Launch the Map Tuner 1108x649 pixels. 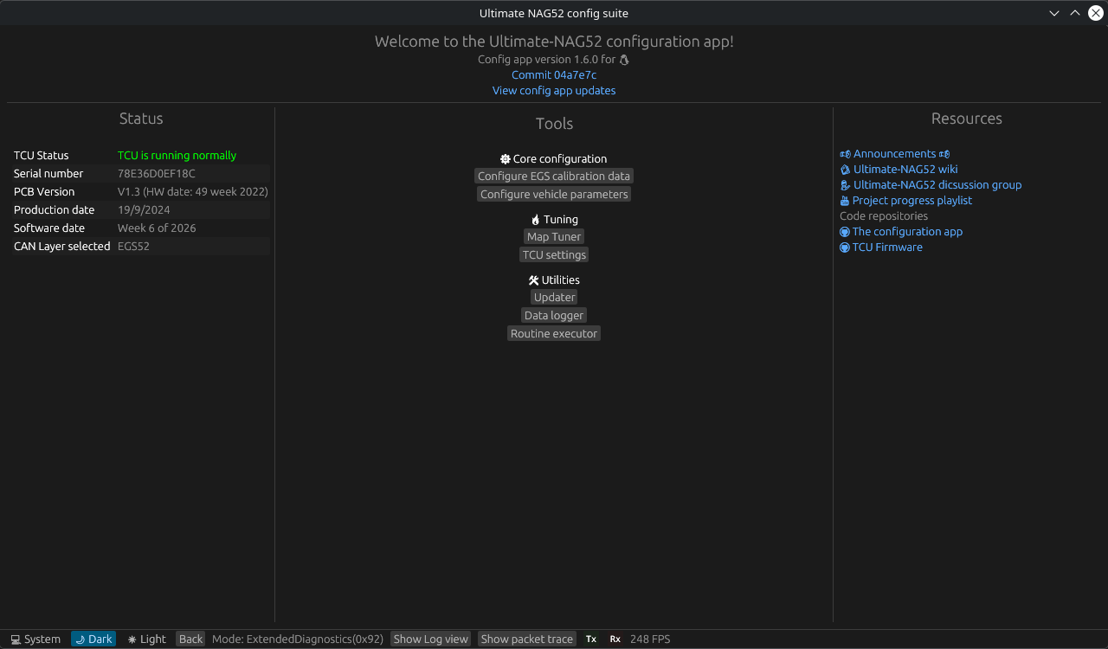(x=554, y=237)
